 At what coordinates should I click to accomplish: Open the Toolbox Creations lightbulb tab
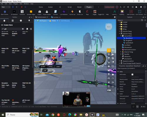pyautogui.click(x=29, y=20)
